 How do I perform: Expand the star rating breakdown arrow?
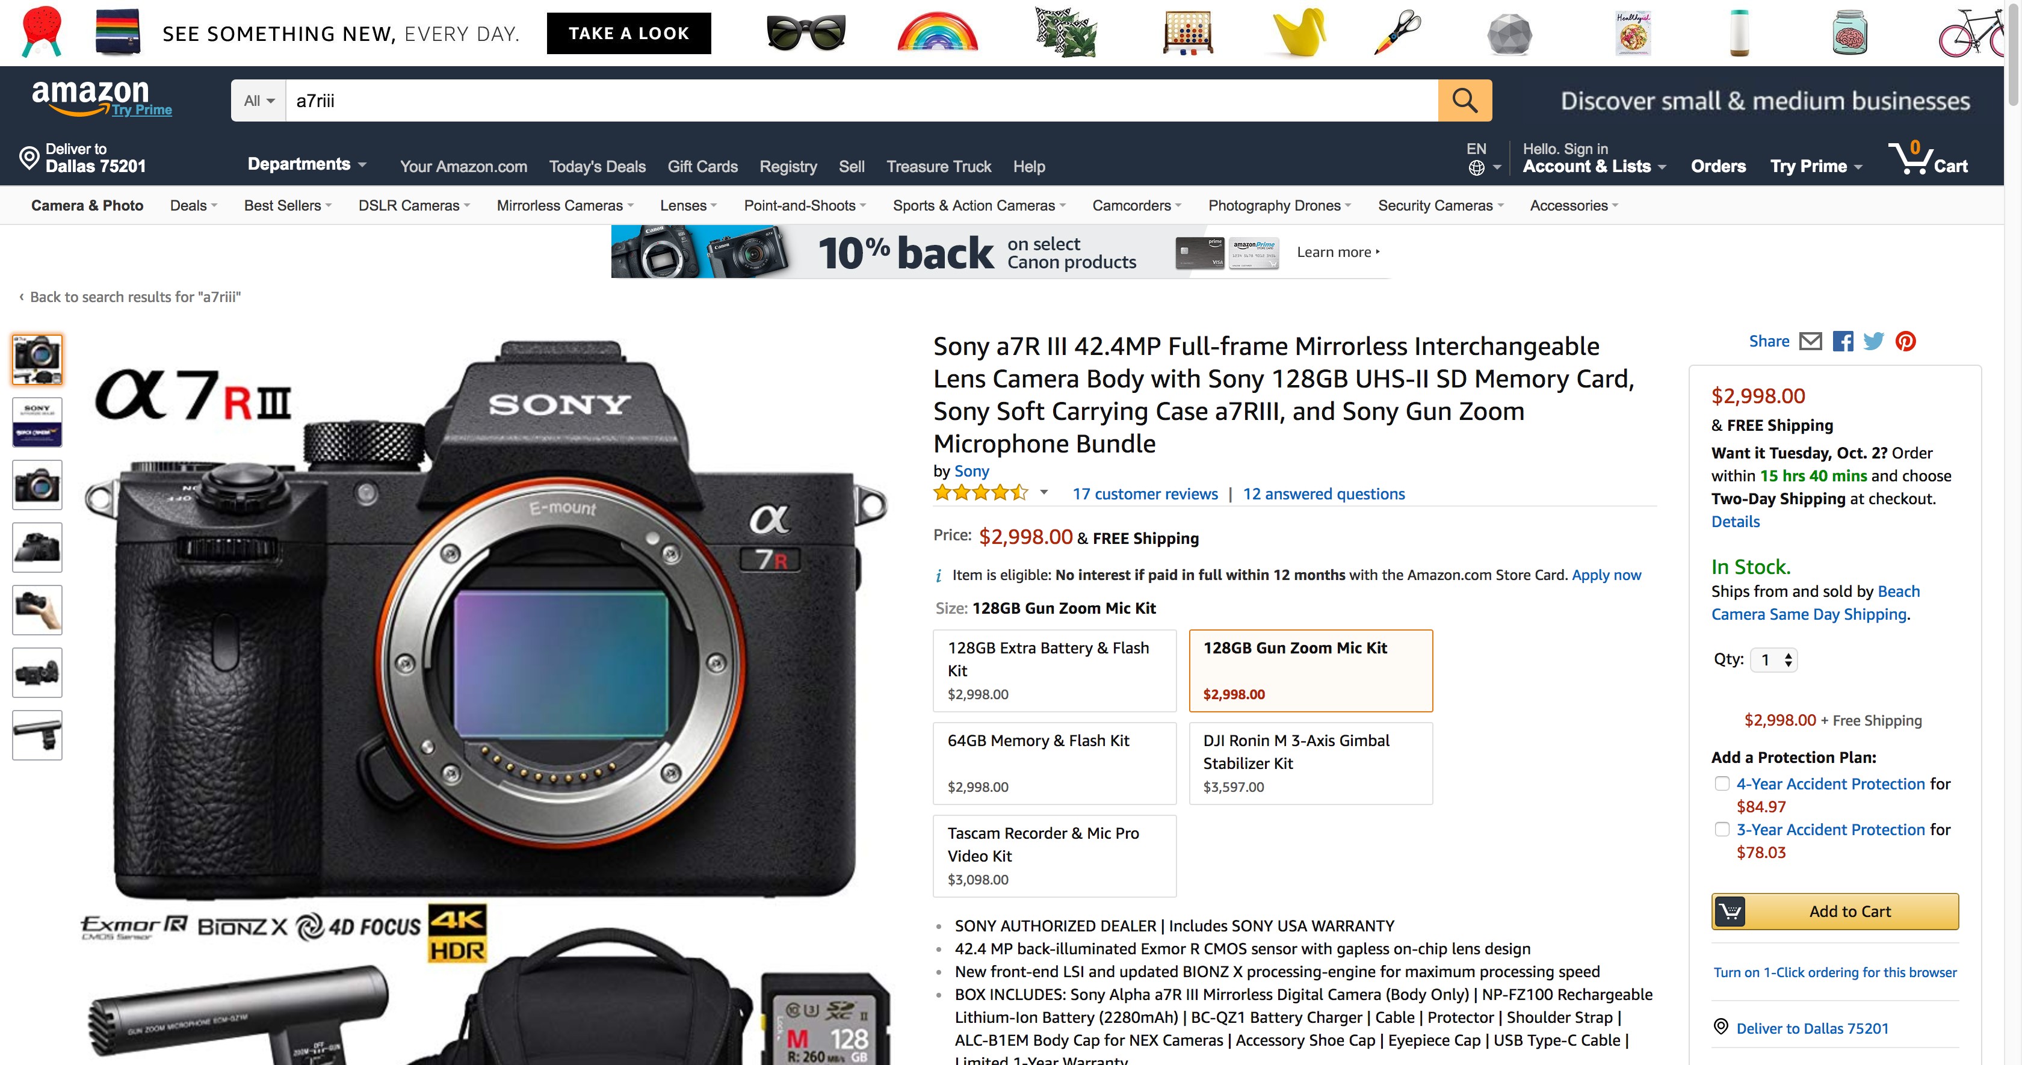1044,493
